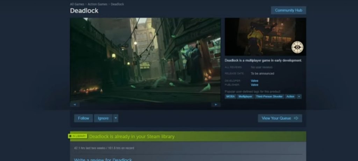Select the Multiplayer tag
The height and width of the screenshot is (161, 358).
(245, 96)
